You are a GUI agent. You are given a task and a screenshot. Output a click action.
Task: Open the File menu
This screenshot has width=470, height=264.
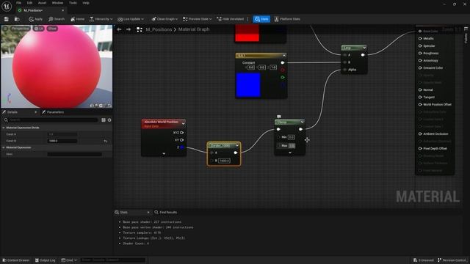pos(18,3)
